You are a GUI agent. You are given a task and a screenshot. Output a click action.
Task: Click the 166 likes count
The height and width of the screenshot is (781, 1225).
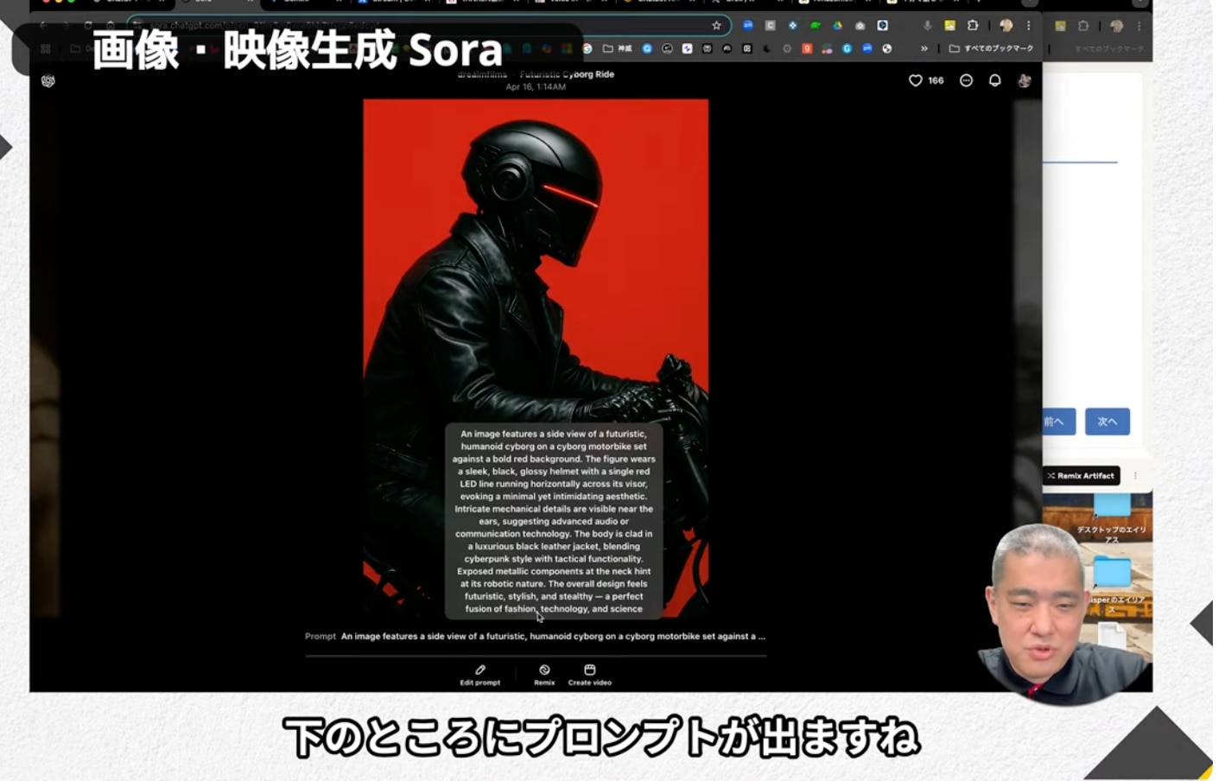pos(936,80)
